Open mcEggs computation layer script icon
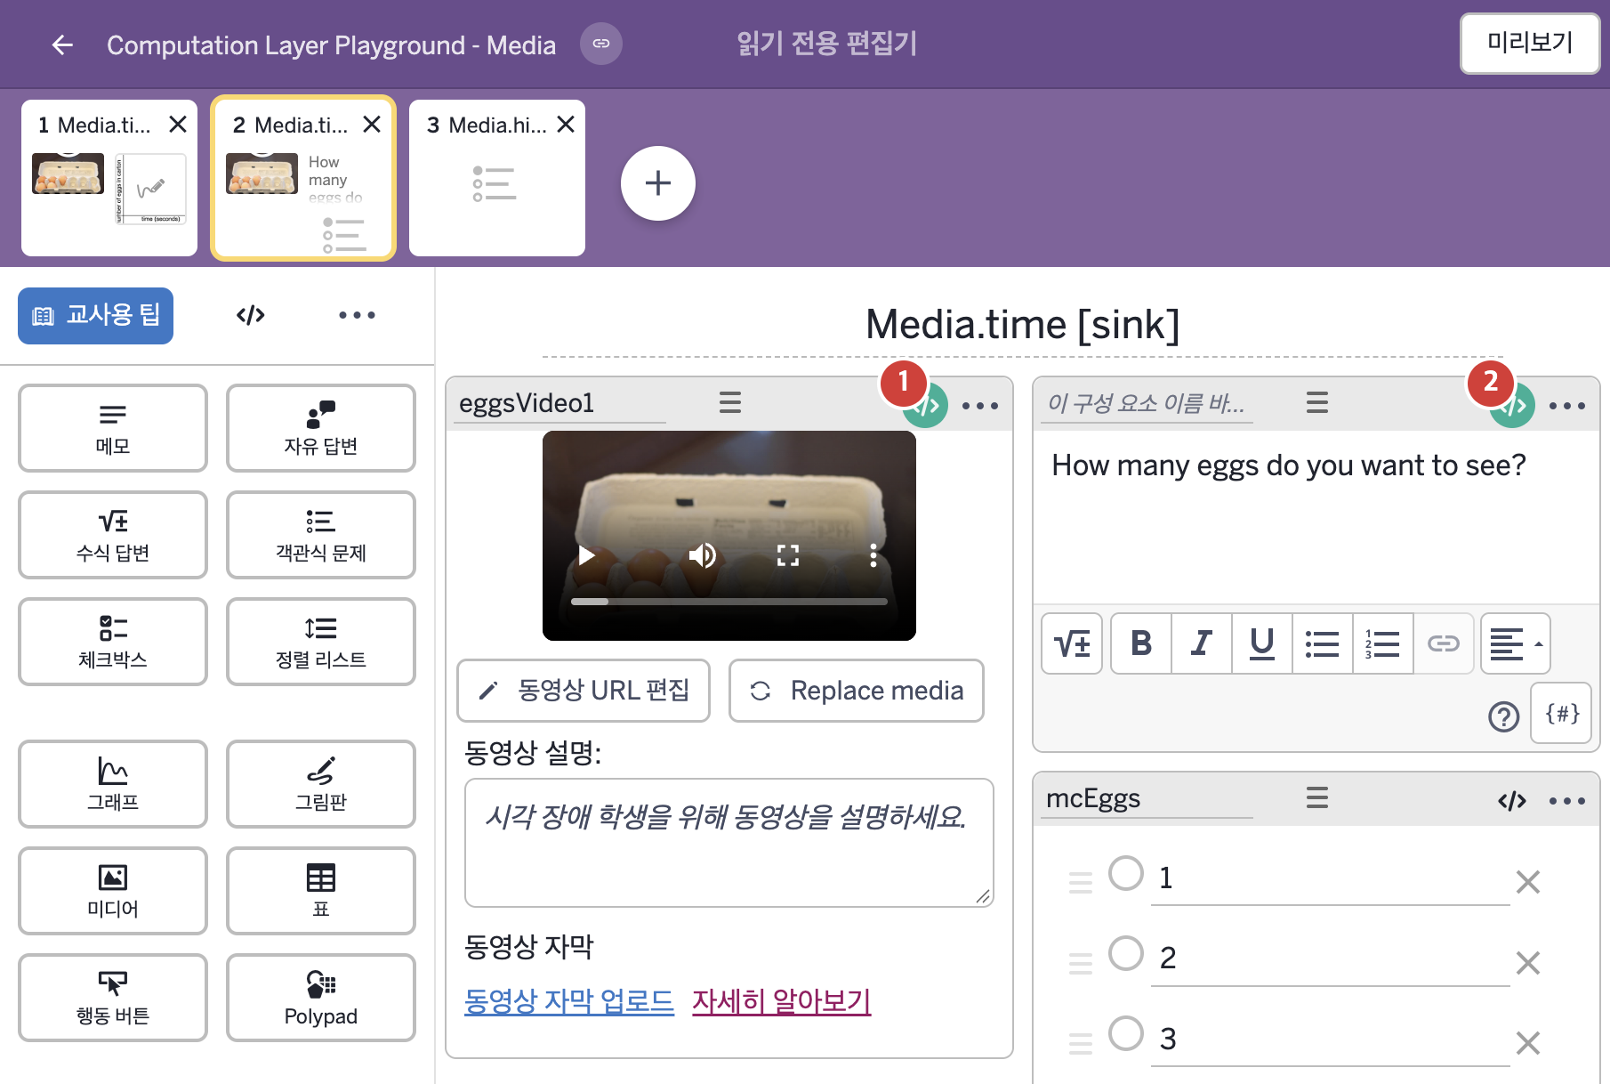The image size is (1610, 1084). tap(1512, 801)
